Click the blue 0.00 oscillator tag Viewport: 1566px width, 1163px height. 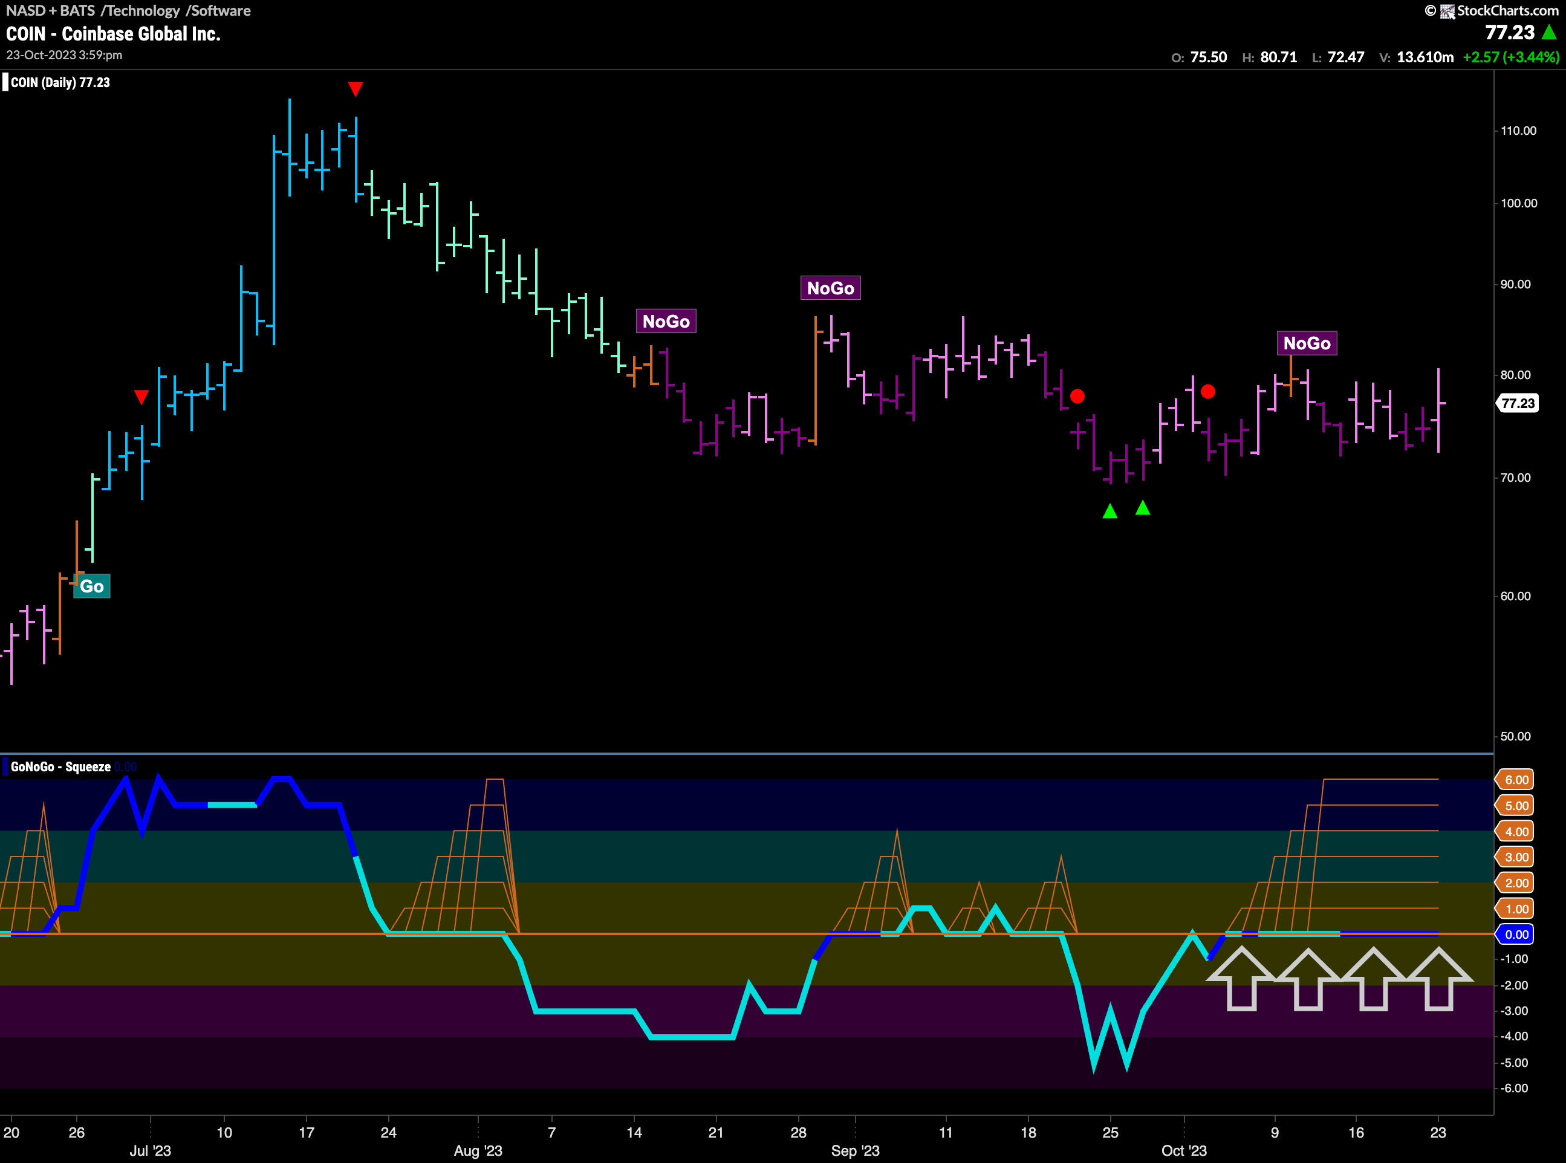click(x=1516, y=934)
